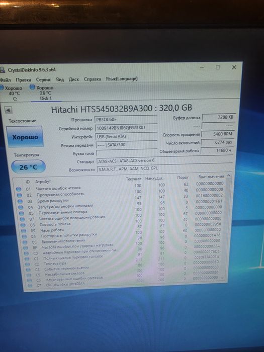Click the attribute list scroll down arrow
Viewport: 264px width, 352px height.
pos(222,278)
